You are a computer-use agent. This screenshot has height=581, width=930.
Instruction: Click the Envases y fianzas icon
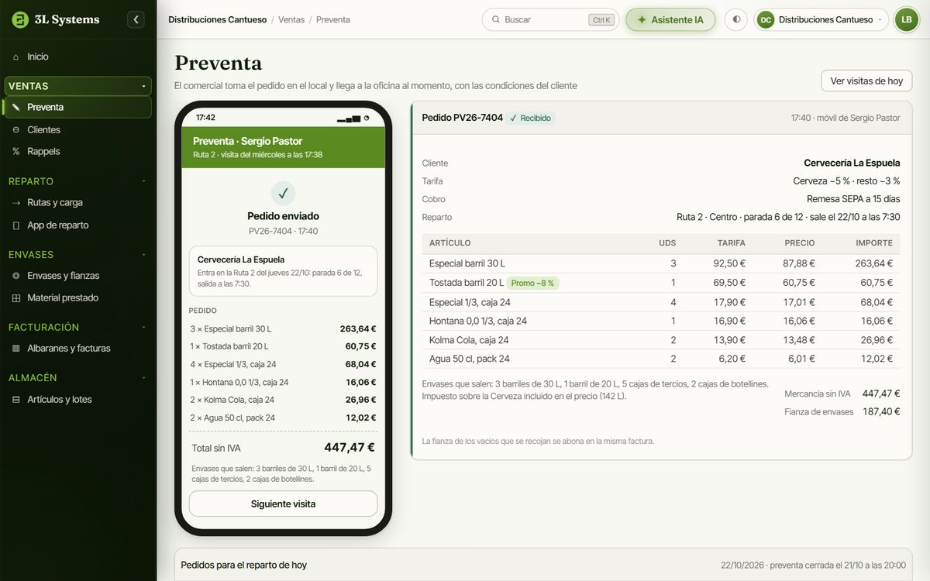16,275
